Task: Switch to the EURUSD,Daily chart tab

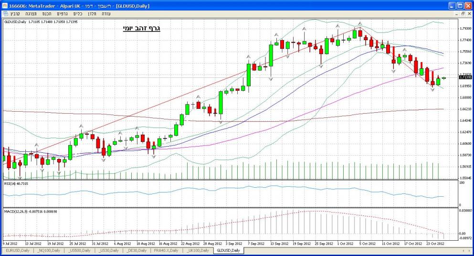Action: pyautogui.click(x=17, y=250)
